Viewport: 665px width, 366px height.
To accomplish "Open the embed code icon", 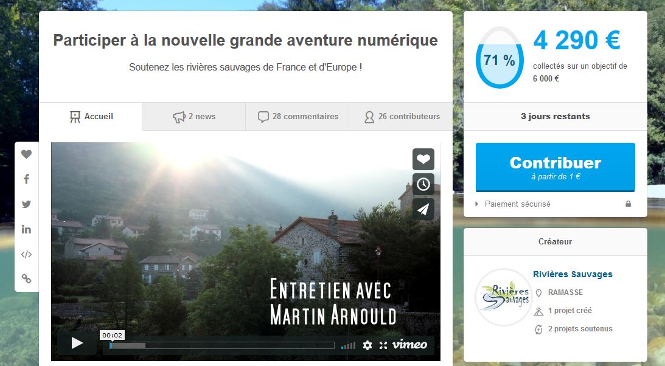I will 26,254.
